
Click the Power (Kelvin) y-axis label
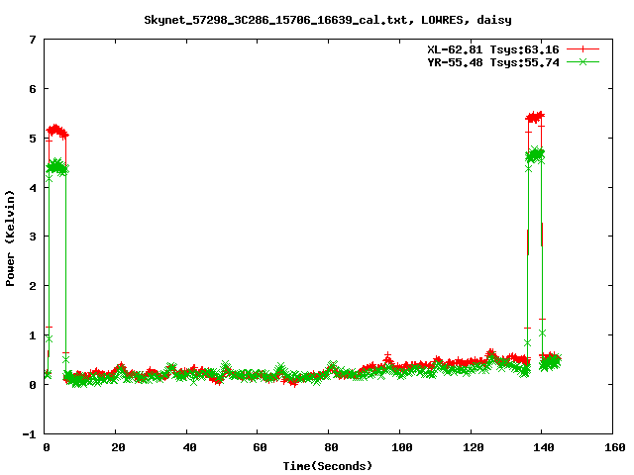click(x=10, y=238)
